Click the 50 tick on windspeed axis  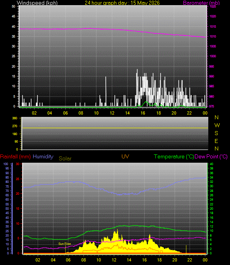13,6
